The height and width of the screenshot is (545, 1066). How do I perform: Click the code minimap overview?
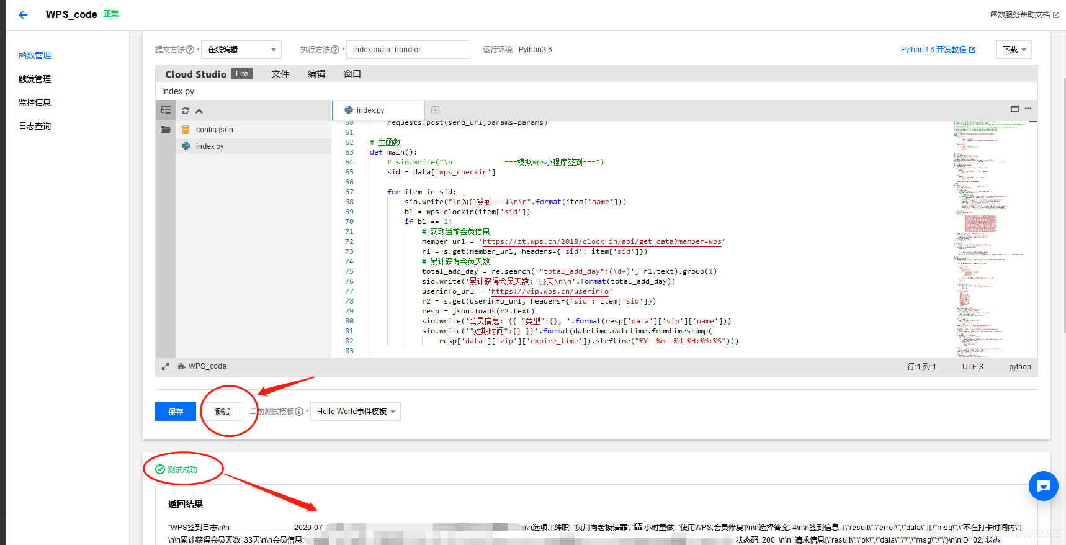click(x=991, y=239)
